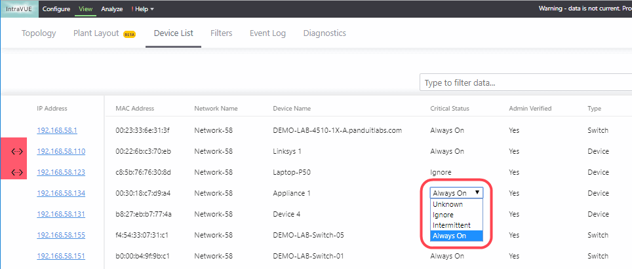Sort by the MAC Address column header
Image resolution: width=632 pixels, height=269 pixels.
[x=134, y=109]
